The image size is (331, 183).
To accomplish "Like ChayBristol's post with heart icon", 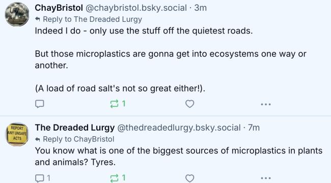I will coord(189,104).
